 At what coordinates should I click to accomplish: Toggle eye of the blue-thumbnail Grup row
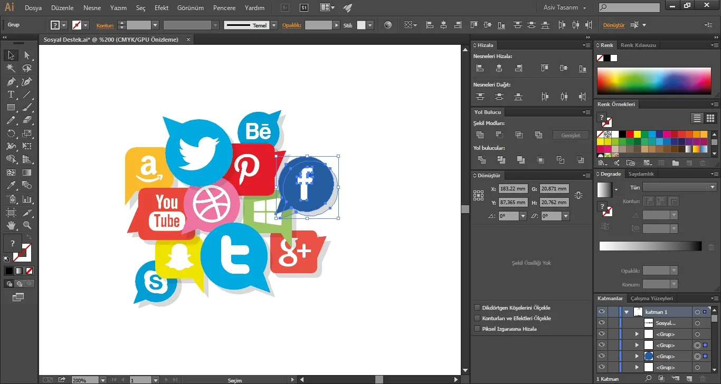coord(601,356)
